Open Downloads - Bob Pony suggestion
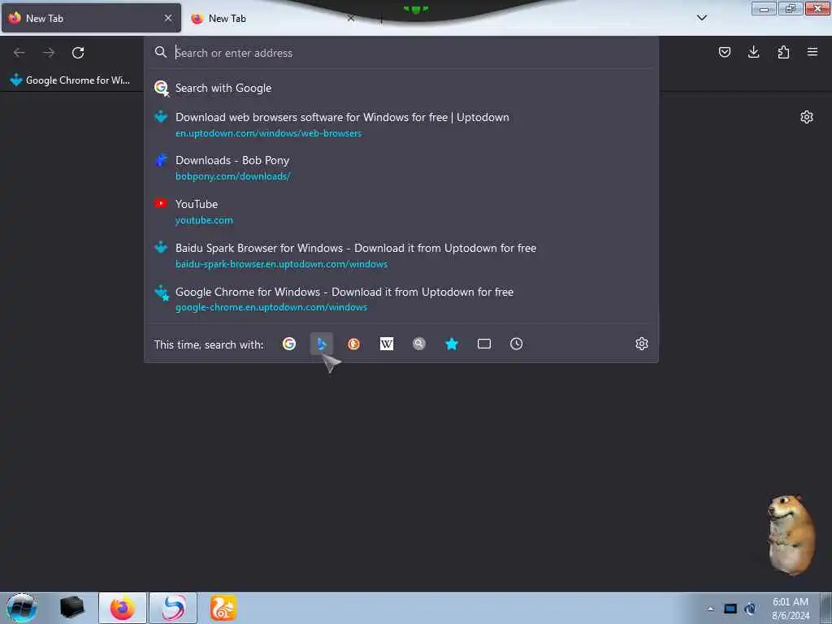832x624 pixels. coord(401,167)
